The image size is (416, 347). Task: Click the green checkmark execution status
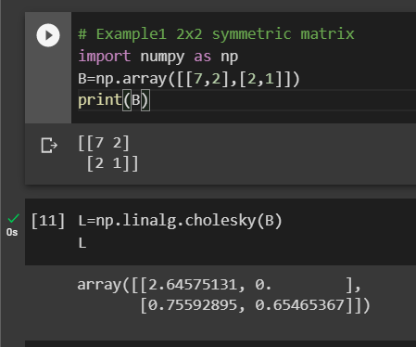(13, 218)
